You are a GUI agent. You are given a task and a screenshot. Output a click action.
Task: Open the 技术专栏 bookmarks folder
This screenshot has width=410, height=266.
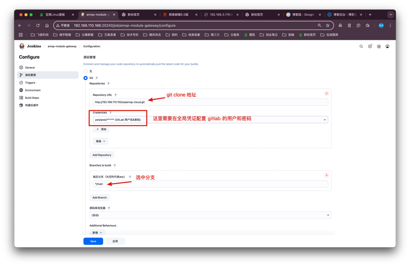tap(130, 35)
